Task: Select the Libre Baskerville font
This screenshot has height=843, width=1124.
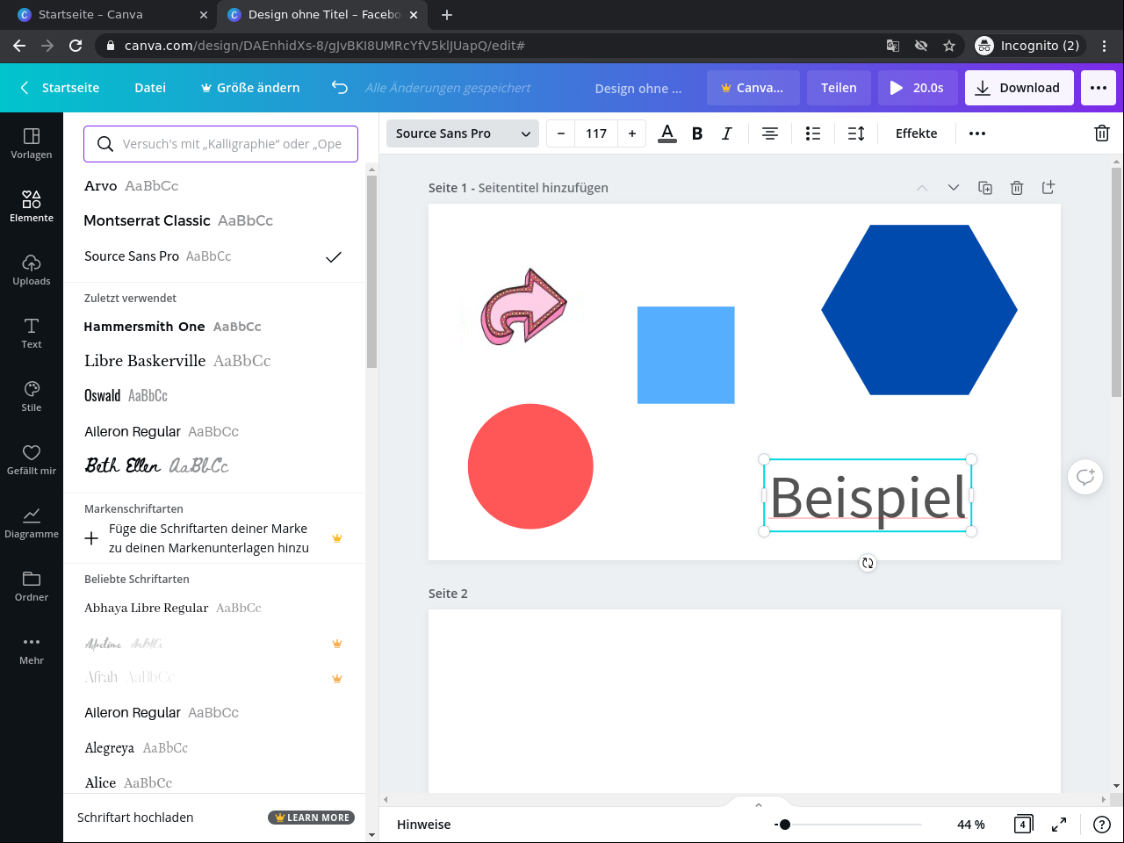Action: click(214, 361)
